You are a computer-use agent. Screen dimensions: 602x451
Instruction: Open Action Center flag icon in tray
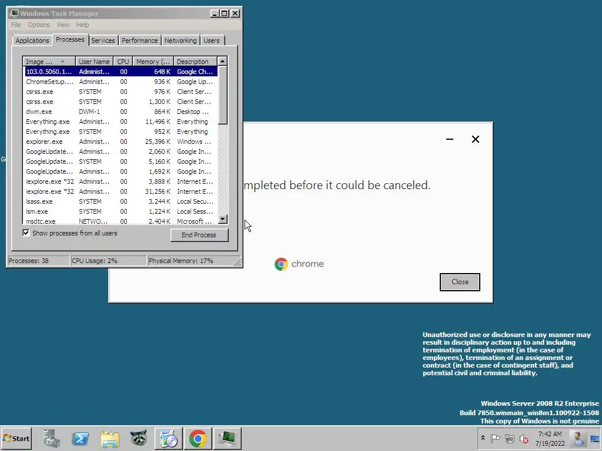point(495,438)
